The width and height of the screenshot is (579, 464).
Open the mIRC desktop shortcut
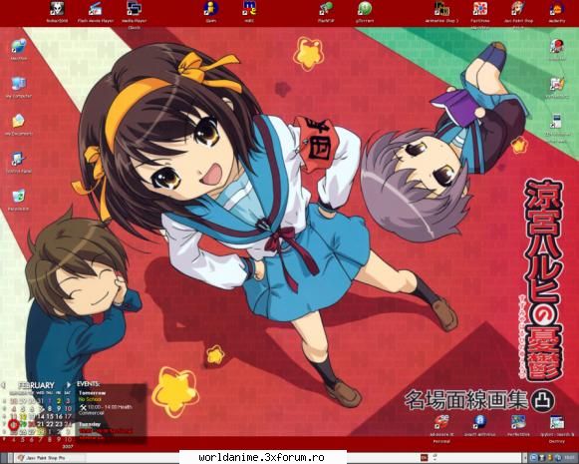click(249, 9)
